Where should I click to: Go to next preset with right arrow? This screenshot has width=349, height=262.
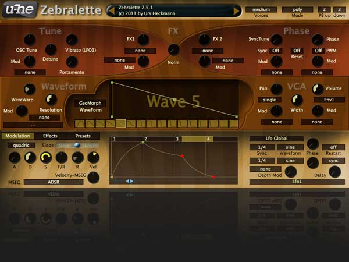pos(236,10)
